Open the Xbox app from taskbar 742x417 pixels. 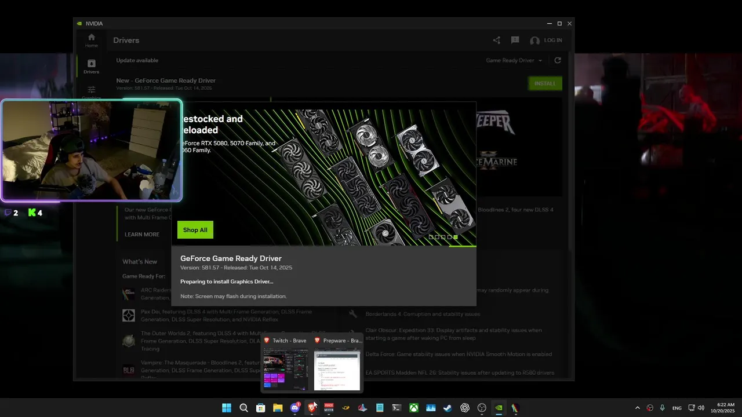[414, 408]
